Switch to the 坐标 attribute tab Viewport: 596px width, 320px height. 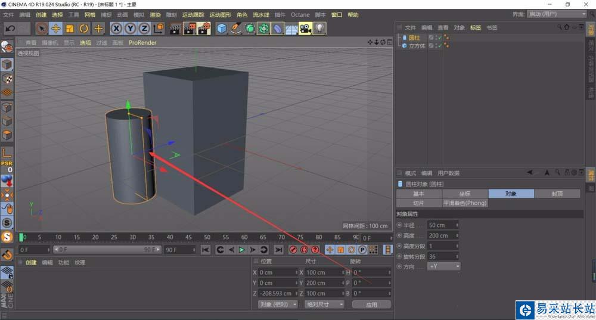[465, 194]
